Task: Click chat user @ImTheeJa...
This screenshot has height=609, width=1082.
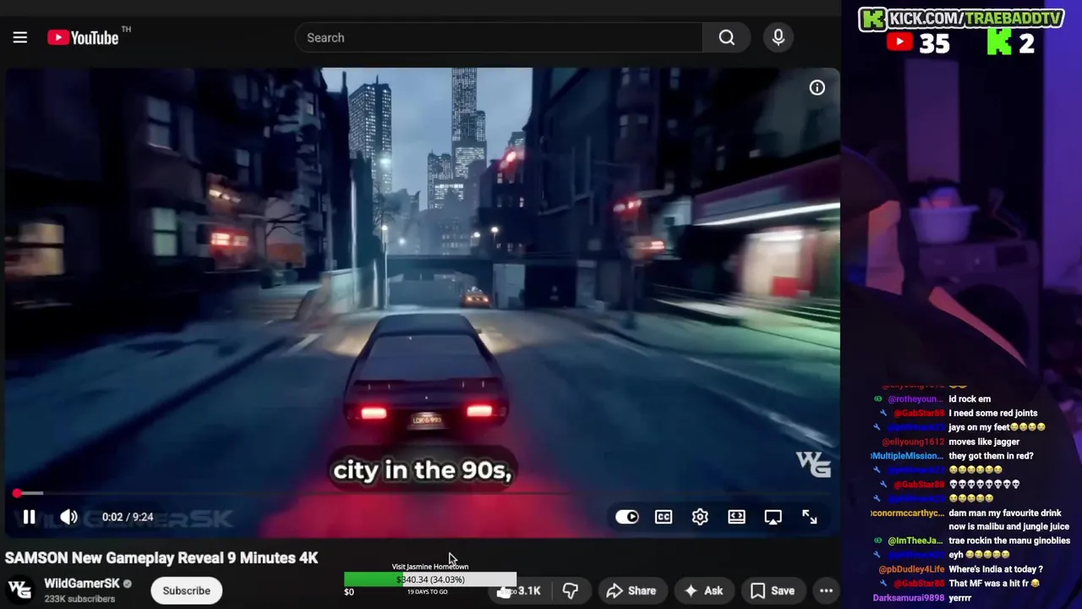Action: click(x=915, y=540)
